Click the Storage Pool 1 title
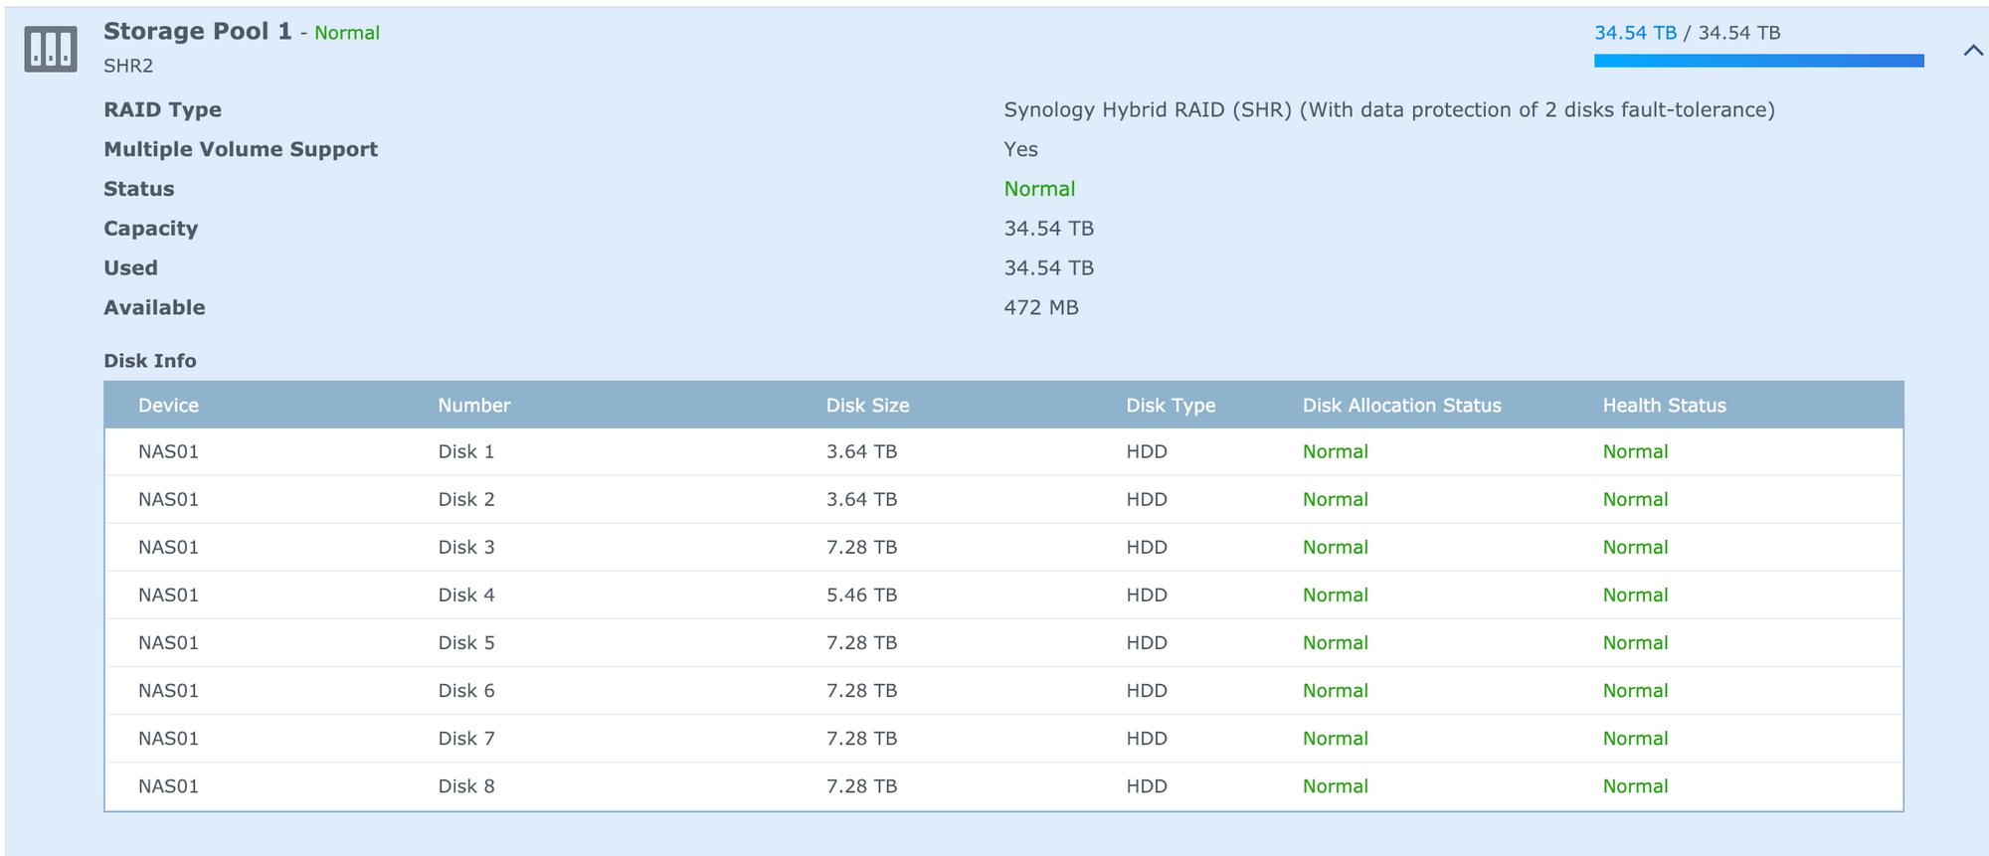The width and height of the screenshot is (1989, 856). click(x=198, y=32)
